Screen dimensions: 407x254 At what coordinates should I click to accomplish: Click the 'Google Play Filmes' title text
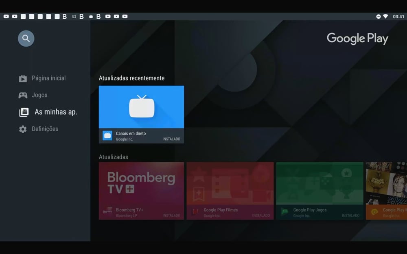click(x=221, y=210)
